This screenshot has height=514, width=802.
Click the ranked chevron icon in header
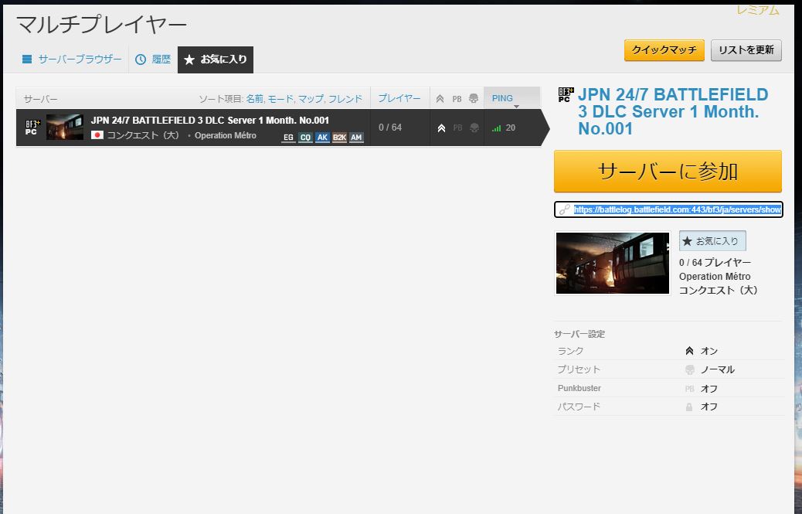(440, 99)
